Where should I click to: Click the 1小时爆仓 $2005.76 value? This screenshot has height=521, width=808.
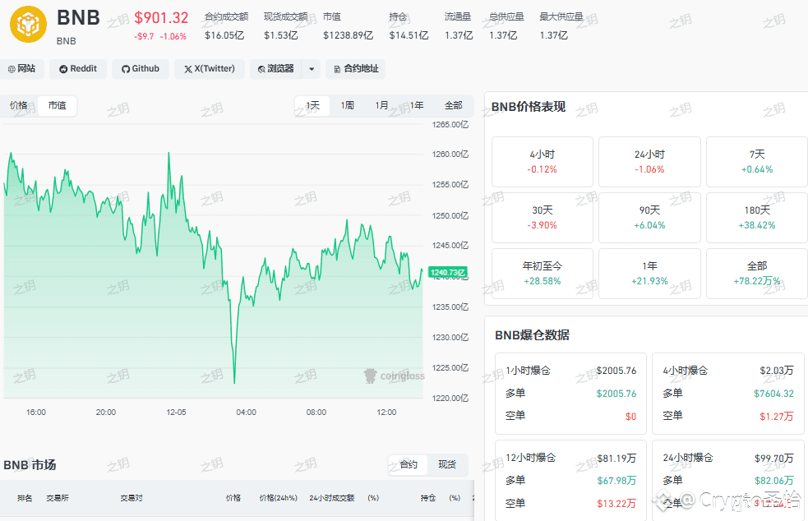[x=616, y=371]
